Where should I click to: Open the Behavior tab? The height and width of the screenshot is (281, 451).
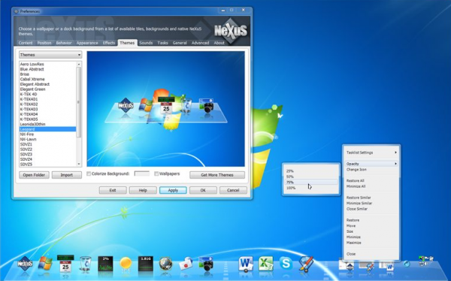click(x=64, y=43)
